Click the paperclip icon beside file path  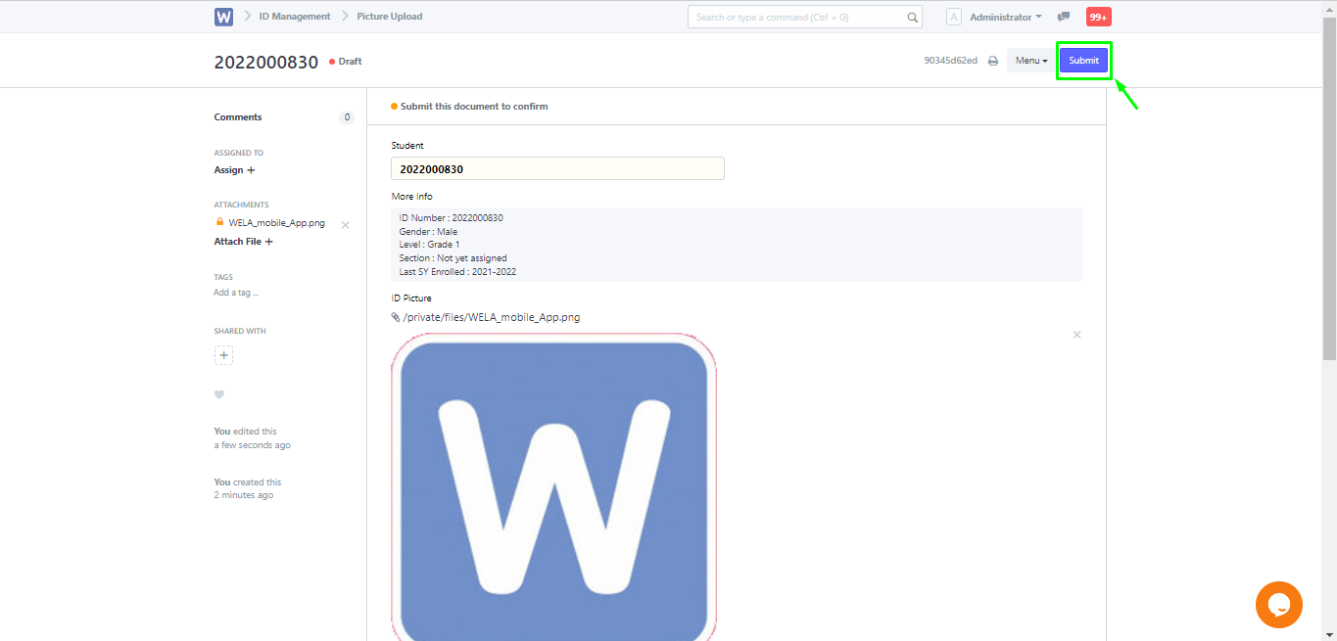[396, 317]
